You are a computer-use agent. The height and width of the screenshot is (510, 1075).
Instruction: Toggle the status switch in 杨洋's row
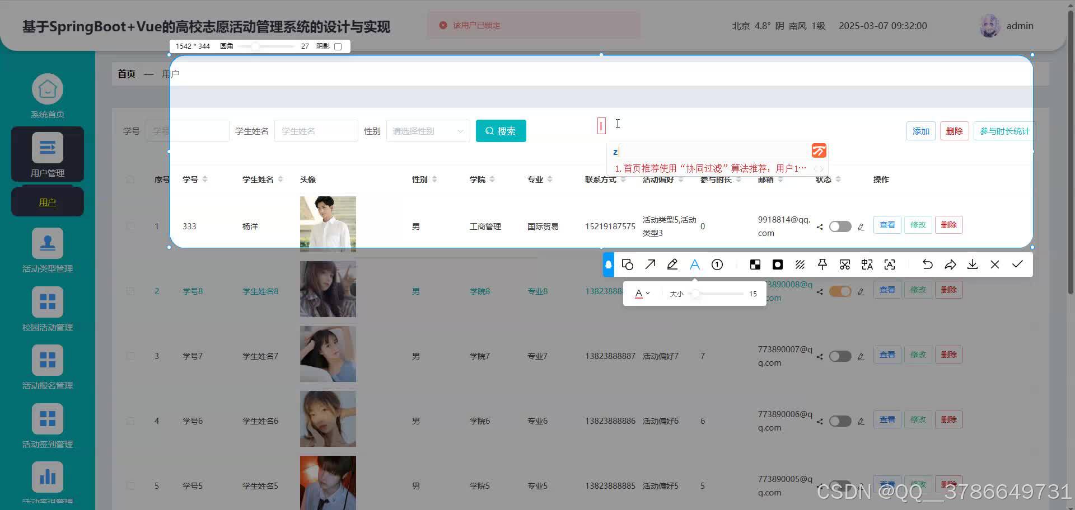840,226
